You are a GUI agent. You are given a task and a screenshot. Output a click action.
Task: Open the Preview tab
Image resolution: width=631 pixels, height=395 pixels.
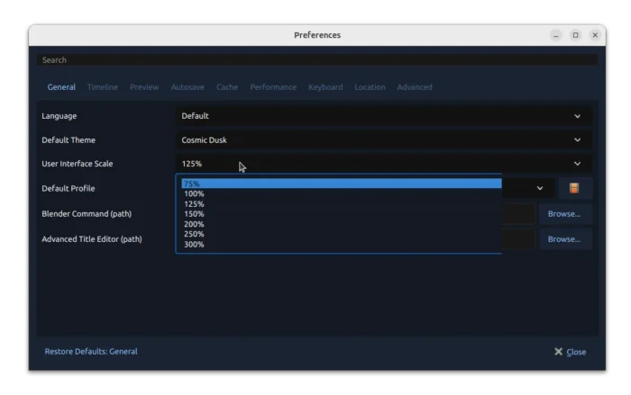point(144,87)
